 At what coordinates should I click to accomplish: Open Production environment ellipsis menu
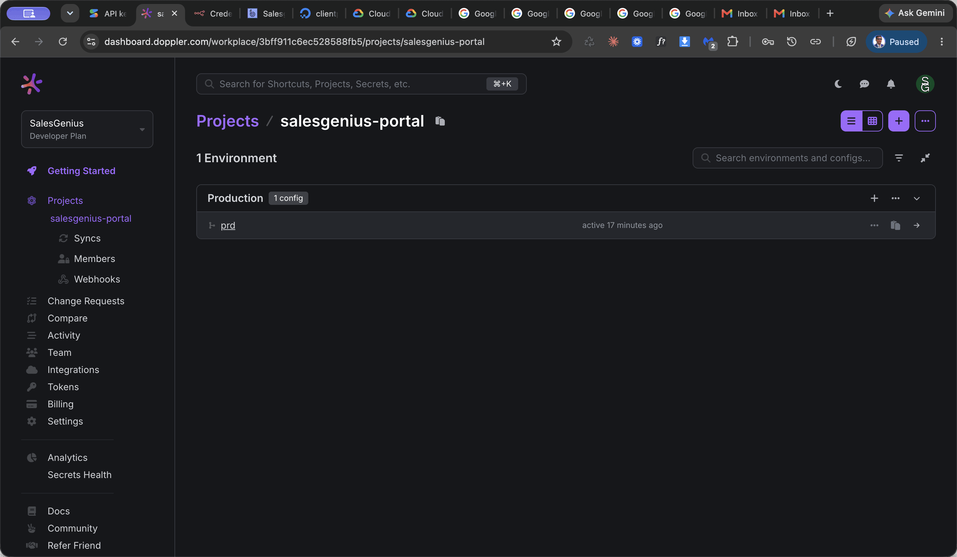pyautogui.click(x=896, y=198)
